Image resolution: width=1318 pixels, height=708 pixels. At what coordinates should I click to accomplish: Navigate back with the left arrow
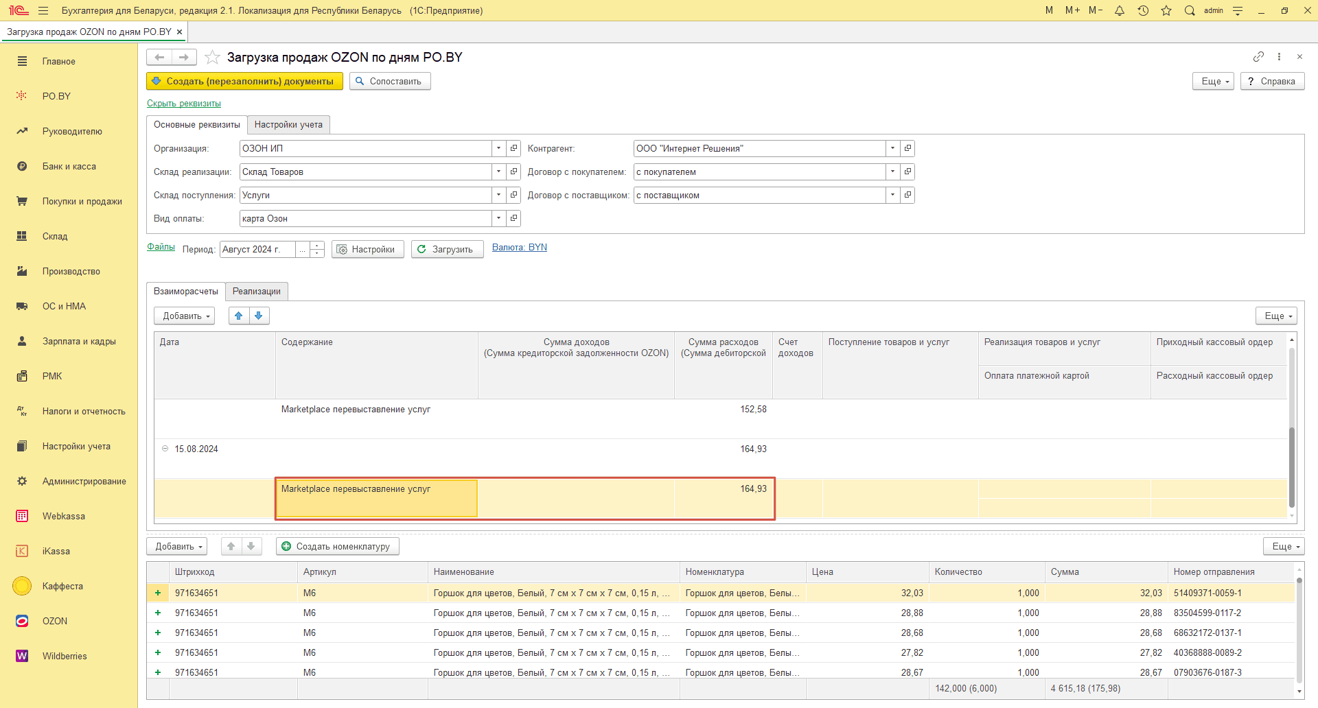pos(159,57)
